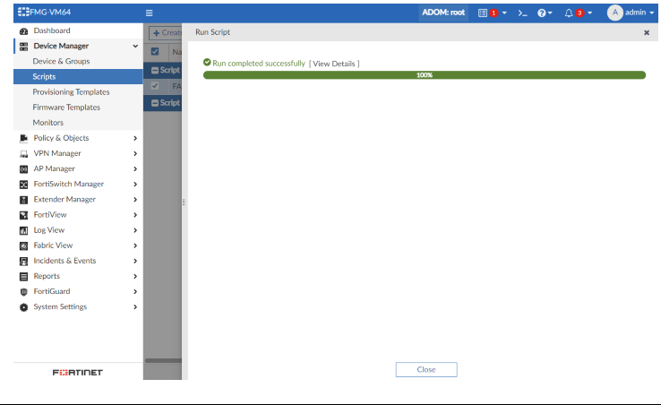Viewport: 661px width, 405px height.
Task: Expand the AP Manager chevron
Action: click(x=135, y=168)
